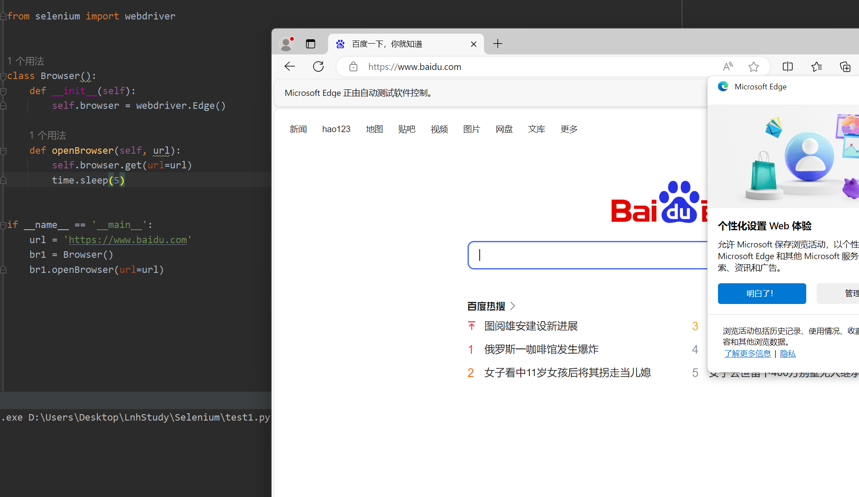The height and width of the screenshot is (497, 859).
Task: Collapse the if __name__ block fold marker
Action: coord(3,225)
